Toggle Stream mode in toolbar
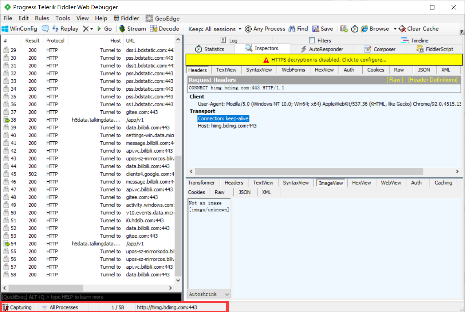Screen dimensions: 465x312 point(132,29)
